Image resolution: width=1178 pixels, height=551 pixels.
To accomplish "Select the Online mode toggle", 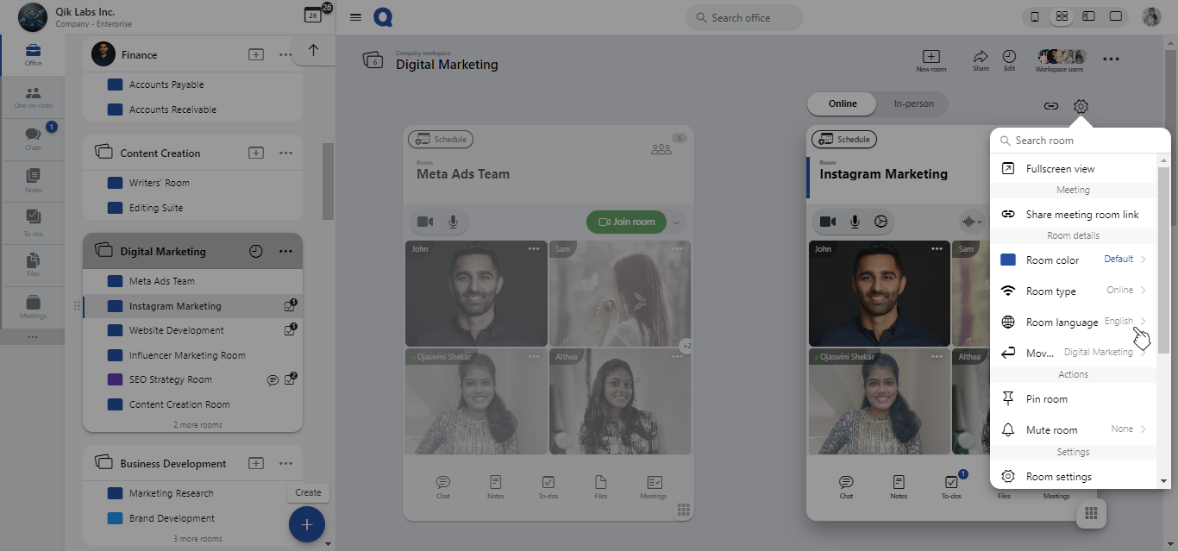I will pos(843,104).
